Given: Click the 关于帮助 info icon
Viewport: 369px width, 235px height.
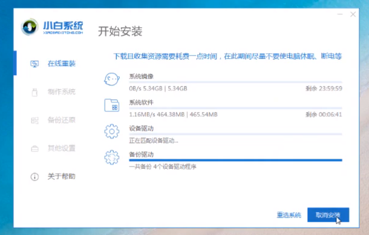Looking at the screenshot, I should click(x=34, y=176).
